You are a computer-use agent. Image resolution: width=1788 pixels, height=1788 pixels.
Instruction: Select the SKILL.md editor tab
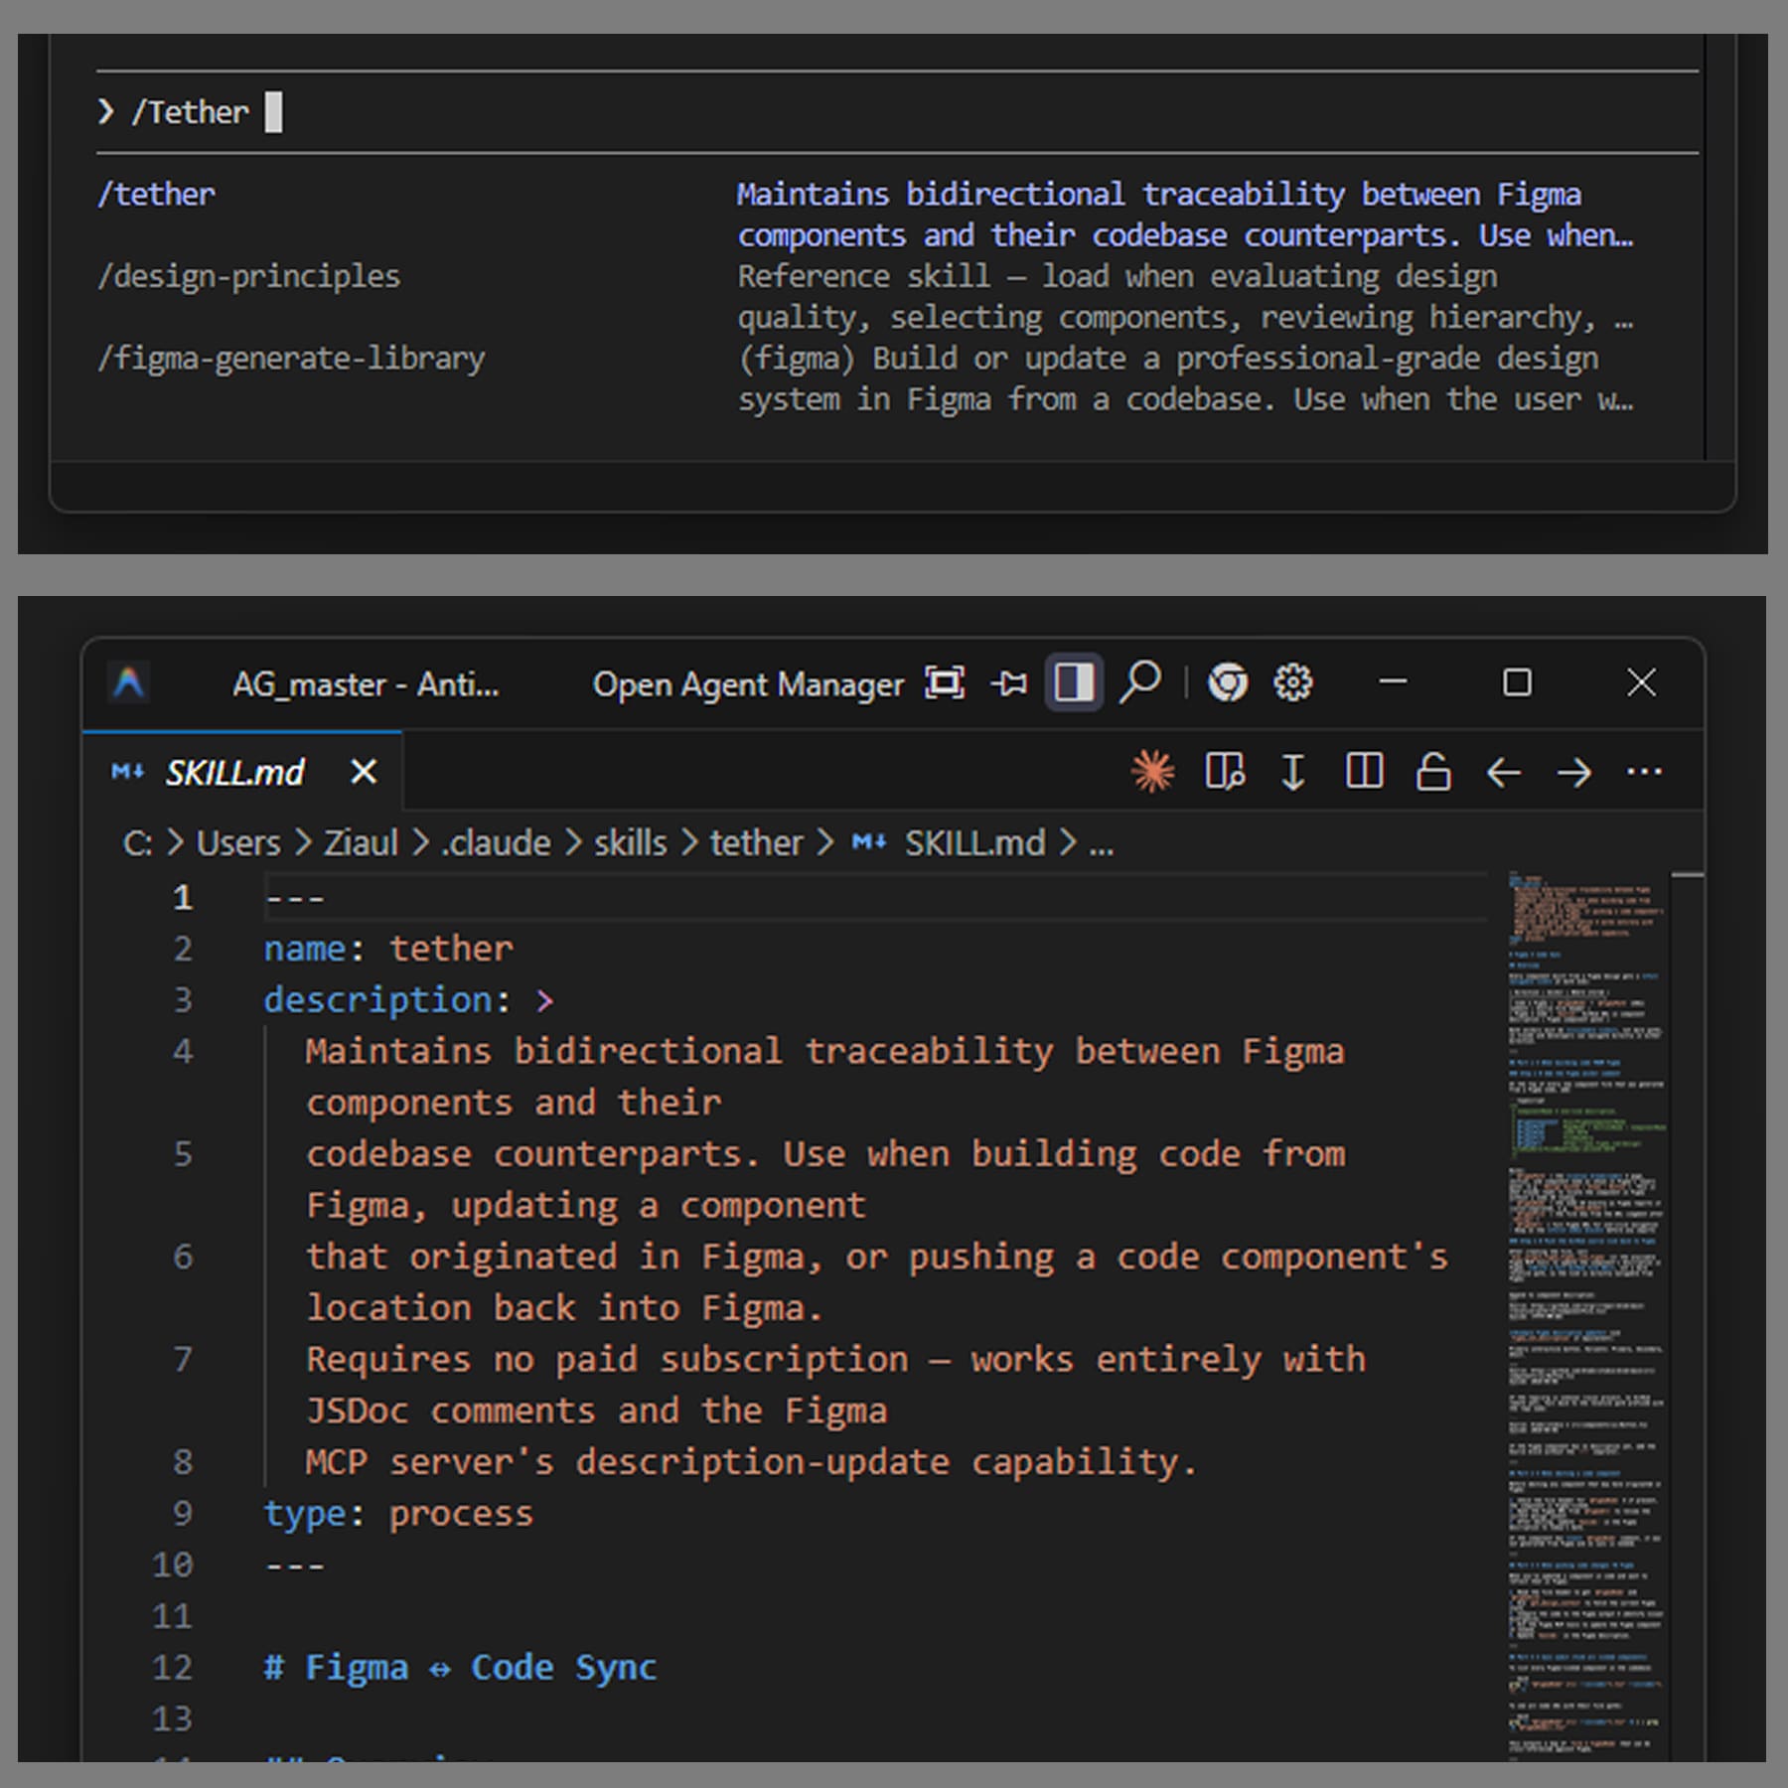point(242,772)
